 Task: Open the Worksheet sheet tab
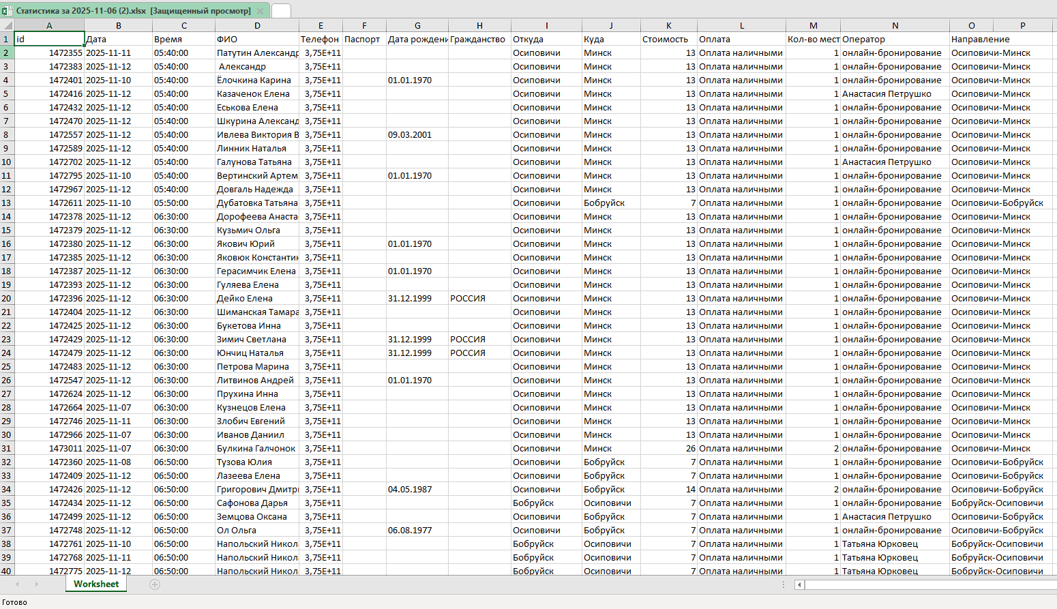(96, 584)
